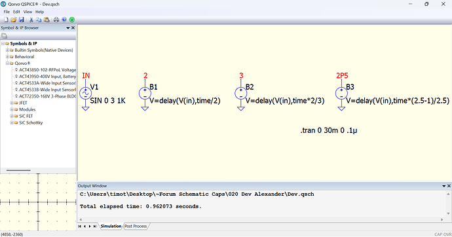Expand the SiC Schottky folder node
The width and height of the screenshot is (452, 237).
click(x=12, y=122)
